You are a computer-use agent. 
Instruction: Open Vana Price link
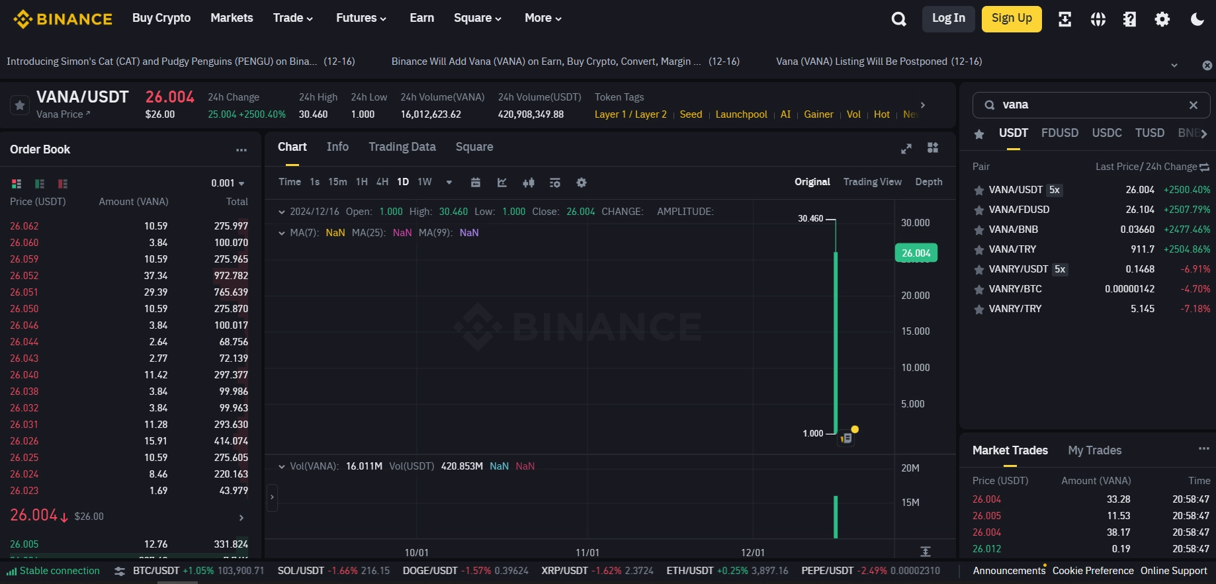click(63, 114)
